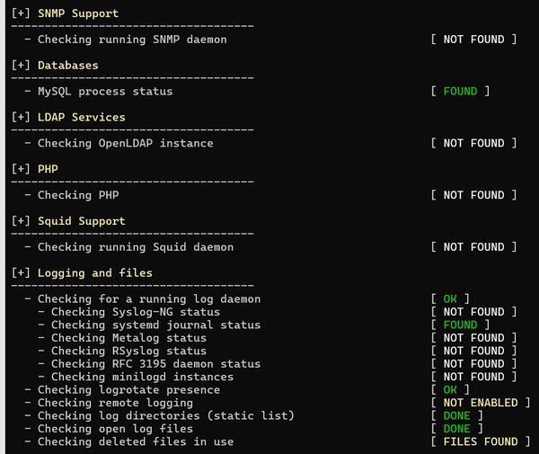Click the [+] marker beside Squid Support
539x454 pixels.
(x=22, y=221)
